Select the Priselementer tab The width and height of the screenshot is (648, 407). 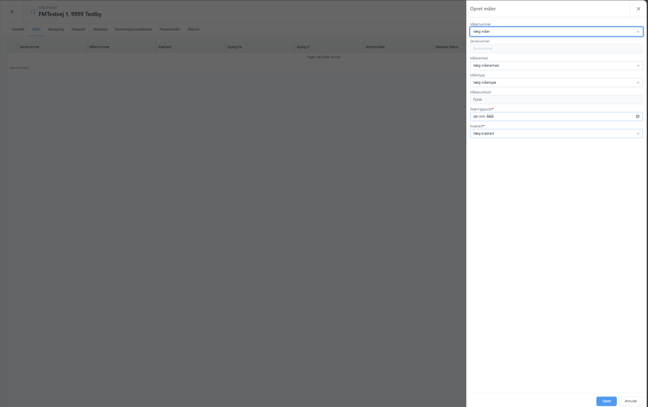coord(170,29)
